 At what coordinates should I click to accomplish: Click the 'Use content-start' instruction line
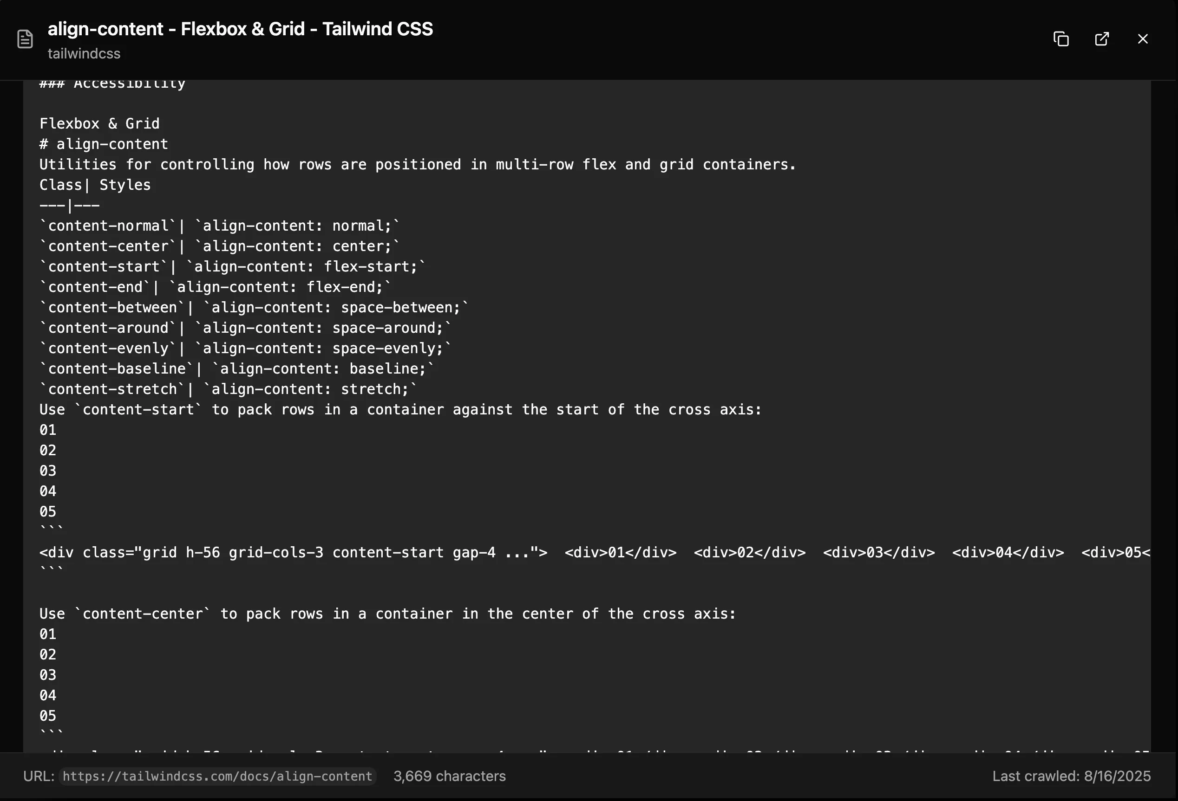pos(400,410)
